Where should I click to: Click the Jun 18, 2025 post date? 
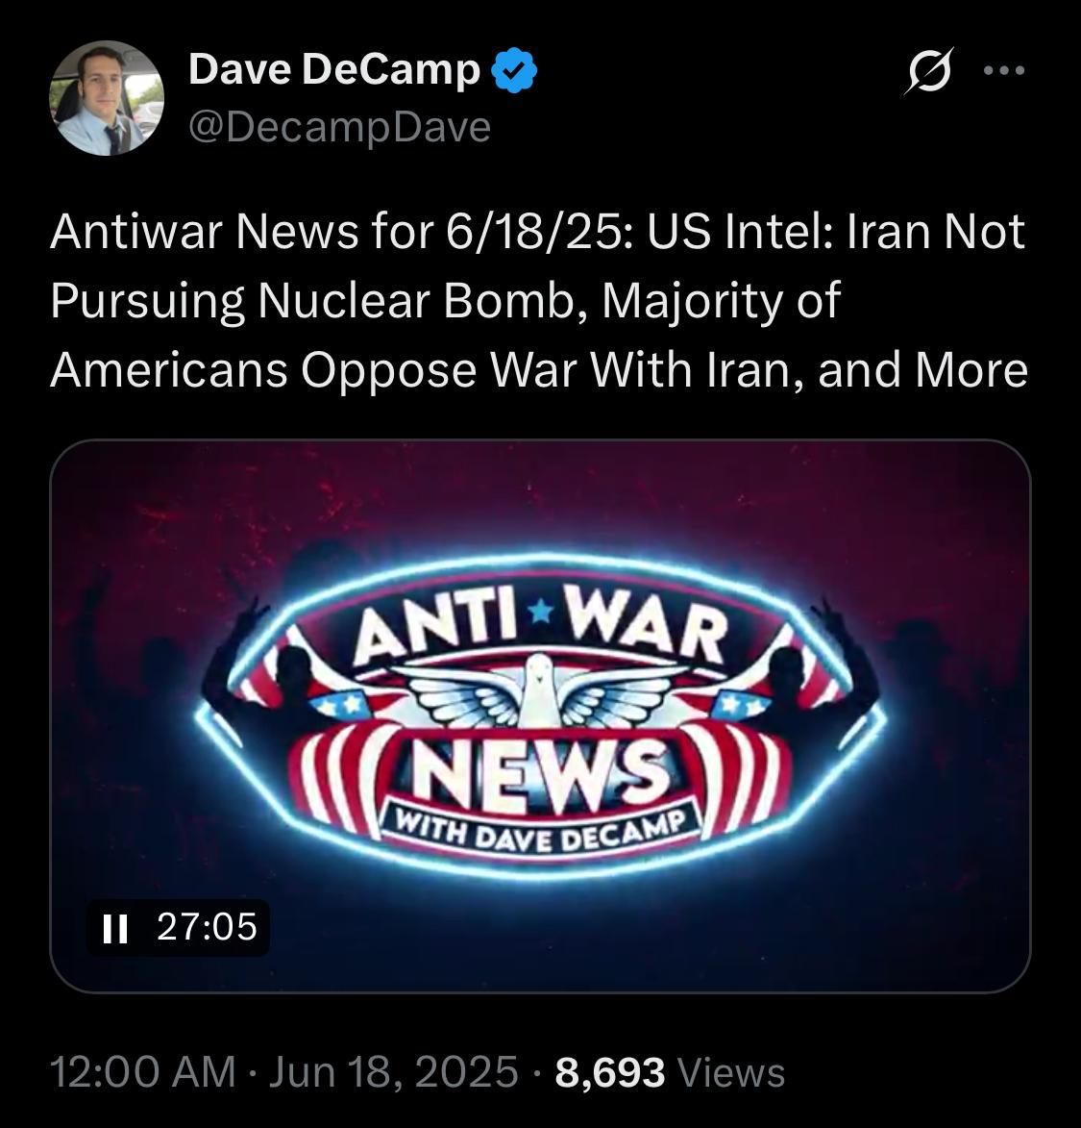[x=393, y=1072]
